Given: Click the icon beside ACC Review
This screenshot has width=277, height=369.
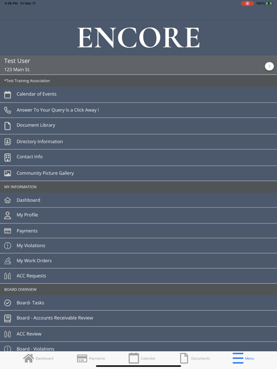Looking at the screenshot, I should pos(8,334).
